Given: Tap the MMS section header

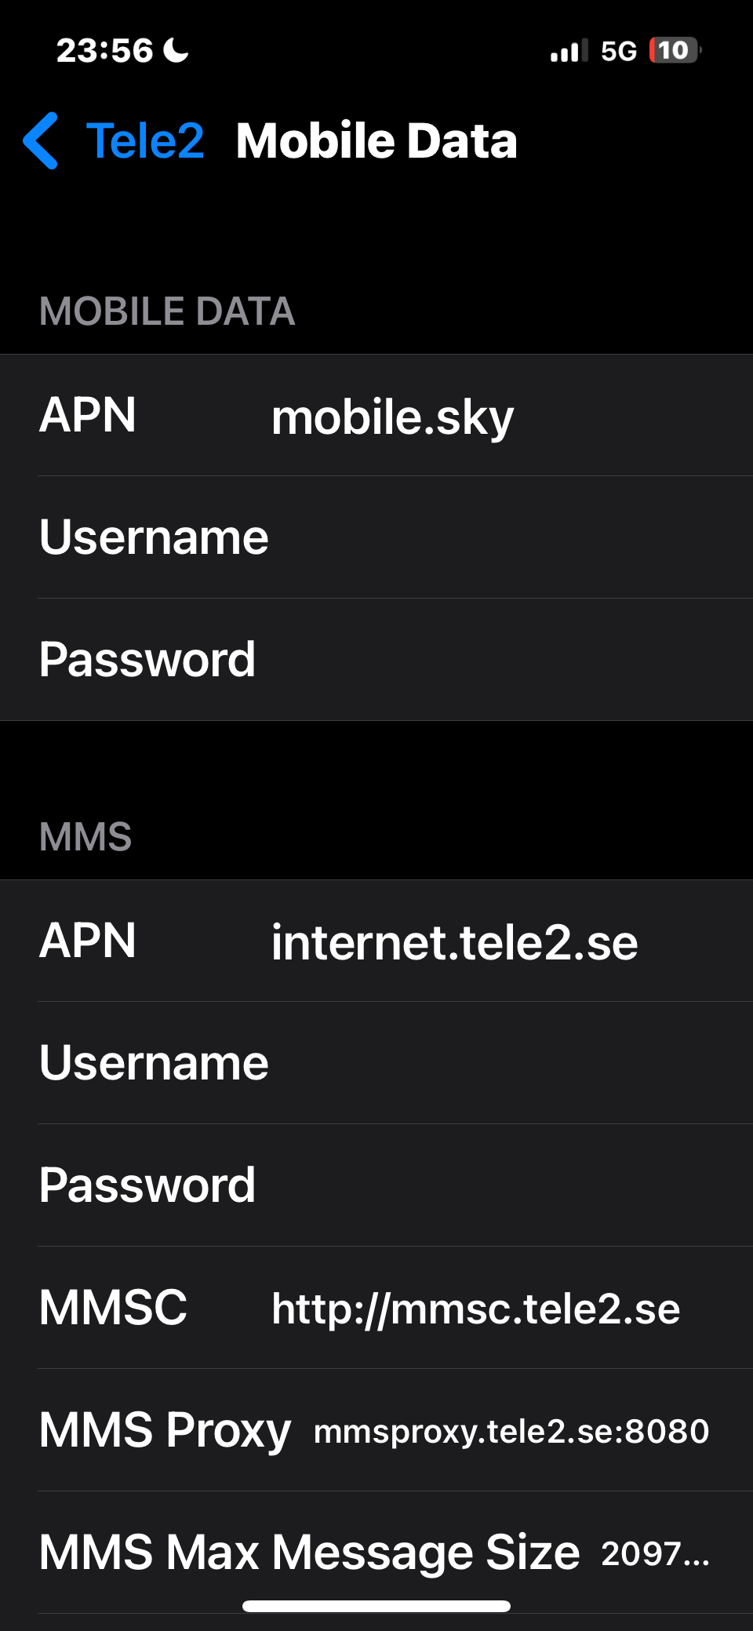Looking at the screenshot, I should (x=85, y=836).
